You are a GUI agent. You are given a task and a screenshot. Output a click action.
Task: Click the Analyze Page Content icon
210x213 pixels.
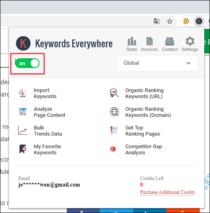click(x=23, y=112)
